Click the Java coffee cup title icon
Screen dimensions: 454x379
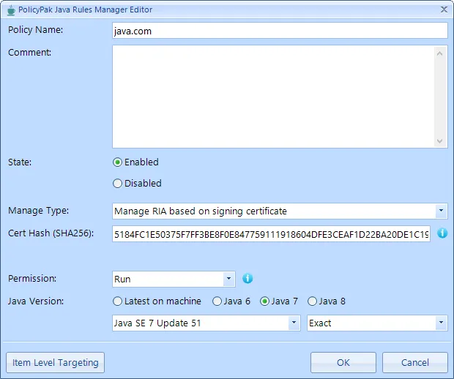(11, 10)
